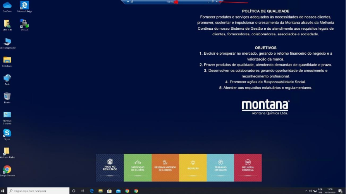Select the Microsoft Edge desktop shortcut

click(24, 5)
